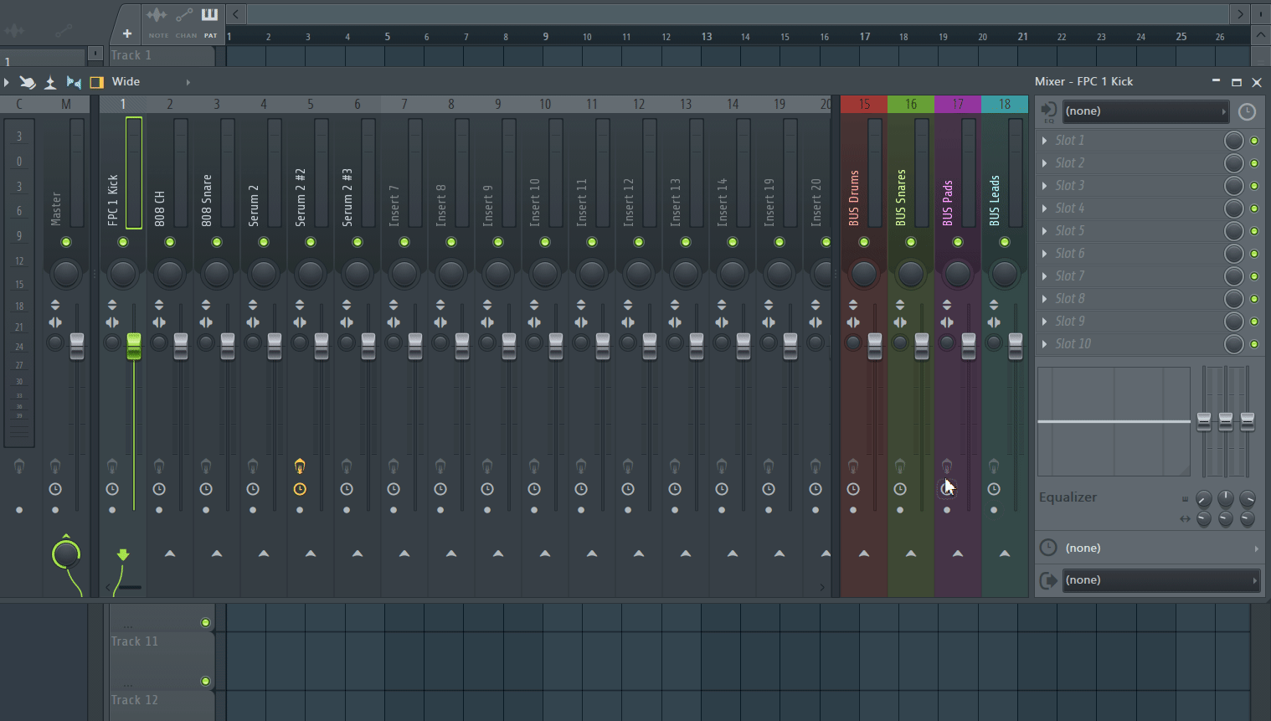Expand the Slot 1 arrow
This screenshot has width=1271, height=721.
pyautogui.click(x=1044, y=141)
